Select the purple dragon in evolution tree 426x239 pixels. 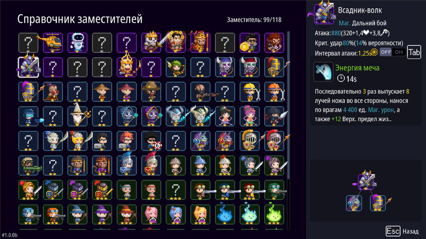click(354, 203)
